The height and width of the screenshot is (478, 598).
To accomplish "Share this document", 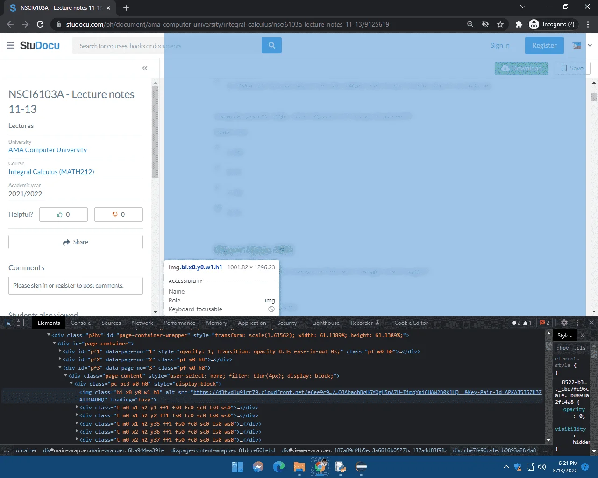I will point(76,242).
